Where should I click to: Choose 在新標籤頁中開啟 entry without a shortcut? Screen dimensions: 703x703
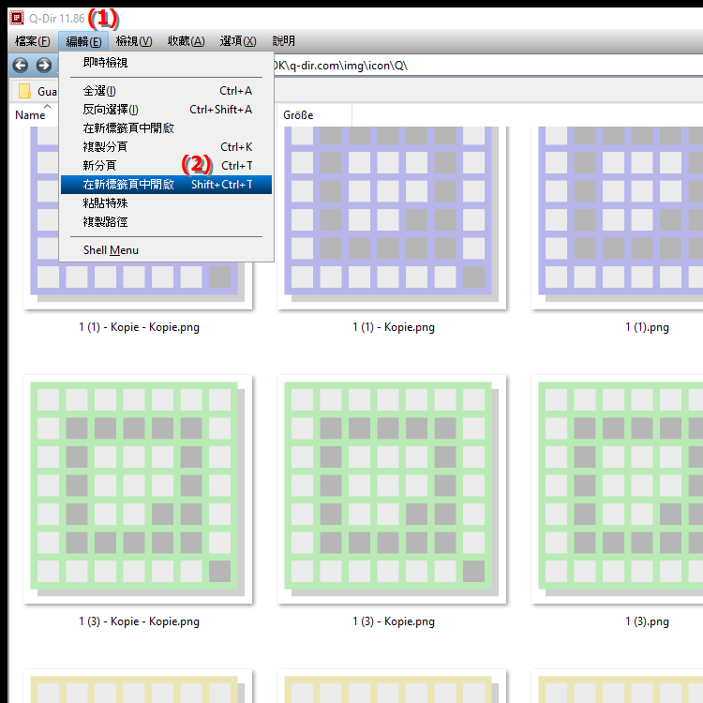tap(166, 128)
